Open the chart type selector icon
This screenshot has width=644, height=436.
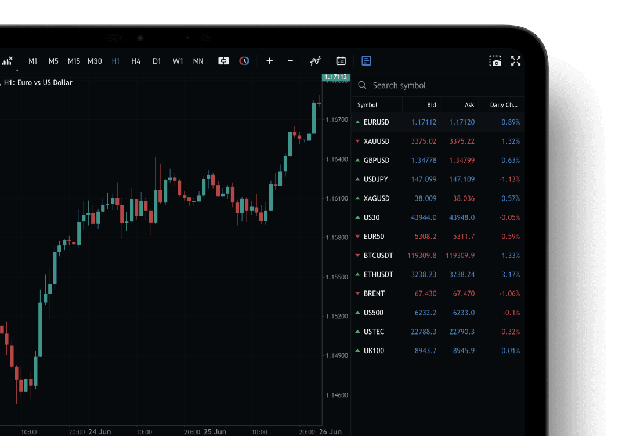coord(8,61)
